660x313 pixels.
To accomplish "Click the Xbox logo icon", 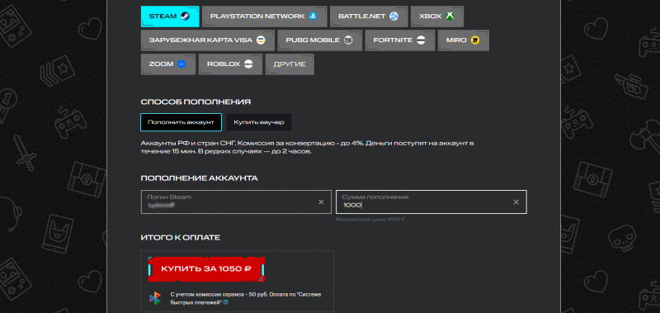I will click(450, 17).
